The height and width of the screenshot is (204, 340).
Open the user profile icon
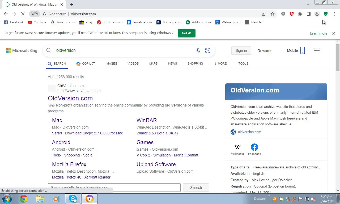point(317,14)
